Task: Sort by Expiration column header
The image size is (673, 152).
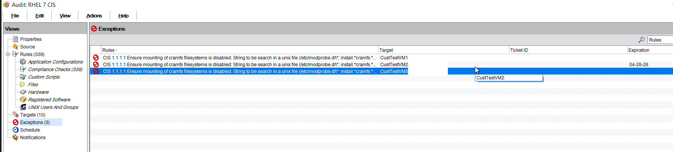Action: (650, 50)
